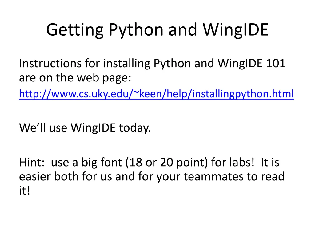Click the "www.cs.uky.edu" part of the URL
This screenshot has height=236, width=315.
click(90, 93)
